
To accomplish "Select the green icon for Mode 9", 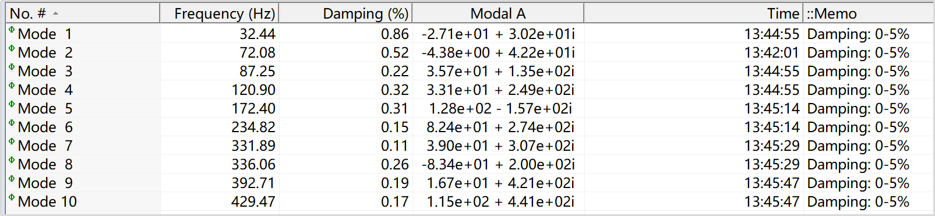I will tap(12, 179).
